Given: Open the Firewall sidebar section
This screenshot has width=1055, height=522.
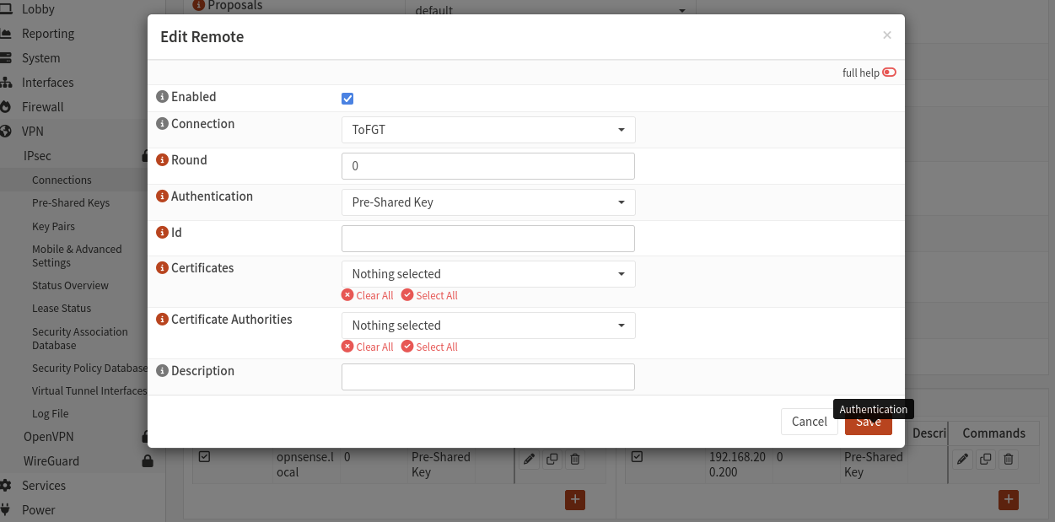Looking at the screenshot, I should point(43,107).
